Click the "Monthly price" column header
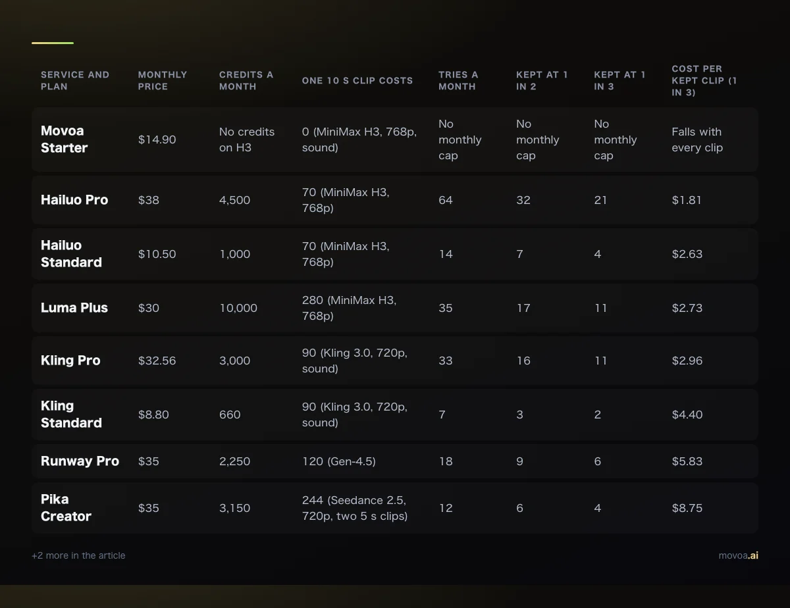Image resolution: width=790 pixels, height=608 pixels. [163, 80]
